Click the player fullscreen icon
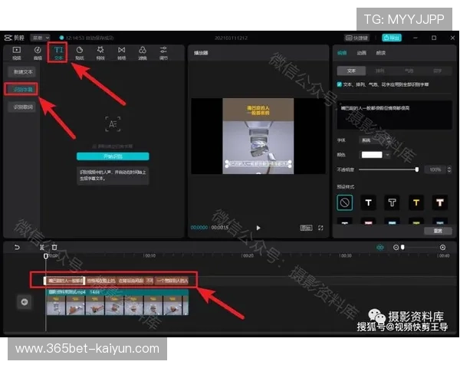460x368 pixels. coord(320,228)
